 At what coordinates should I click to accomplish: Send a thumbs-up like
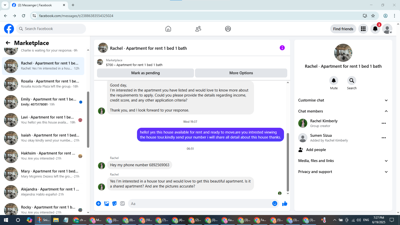[x=285, y=203]
